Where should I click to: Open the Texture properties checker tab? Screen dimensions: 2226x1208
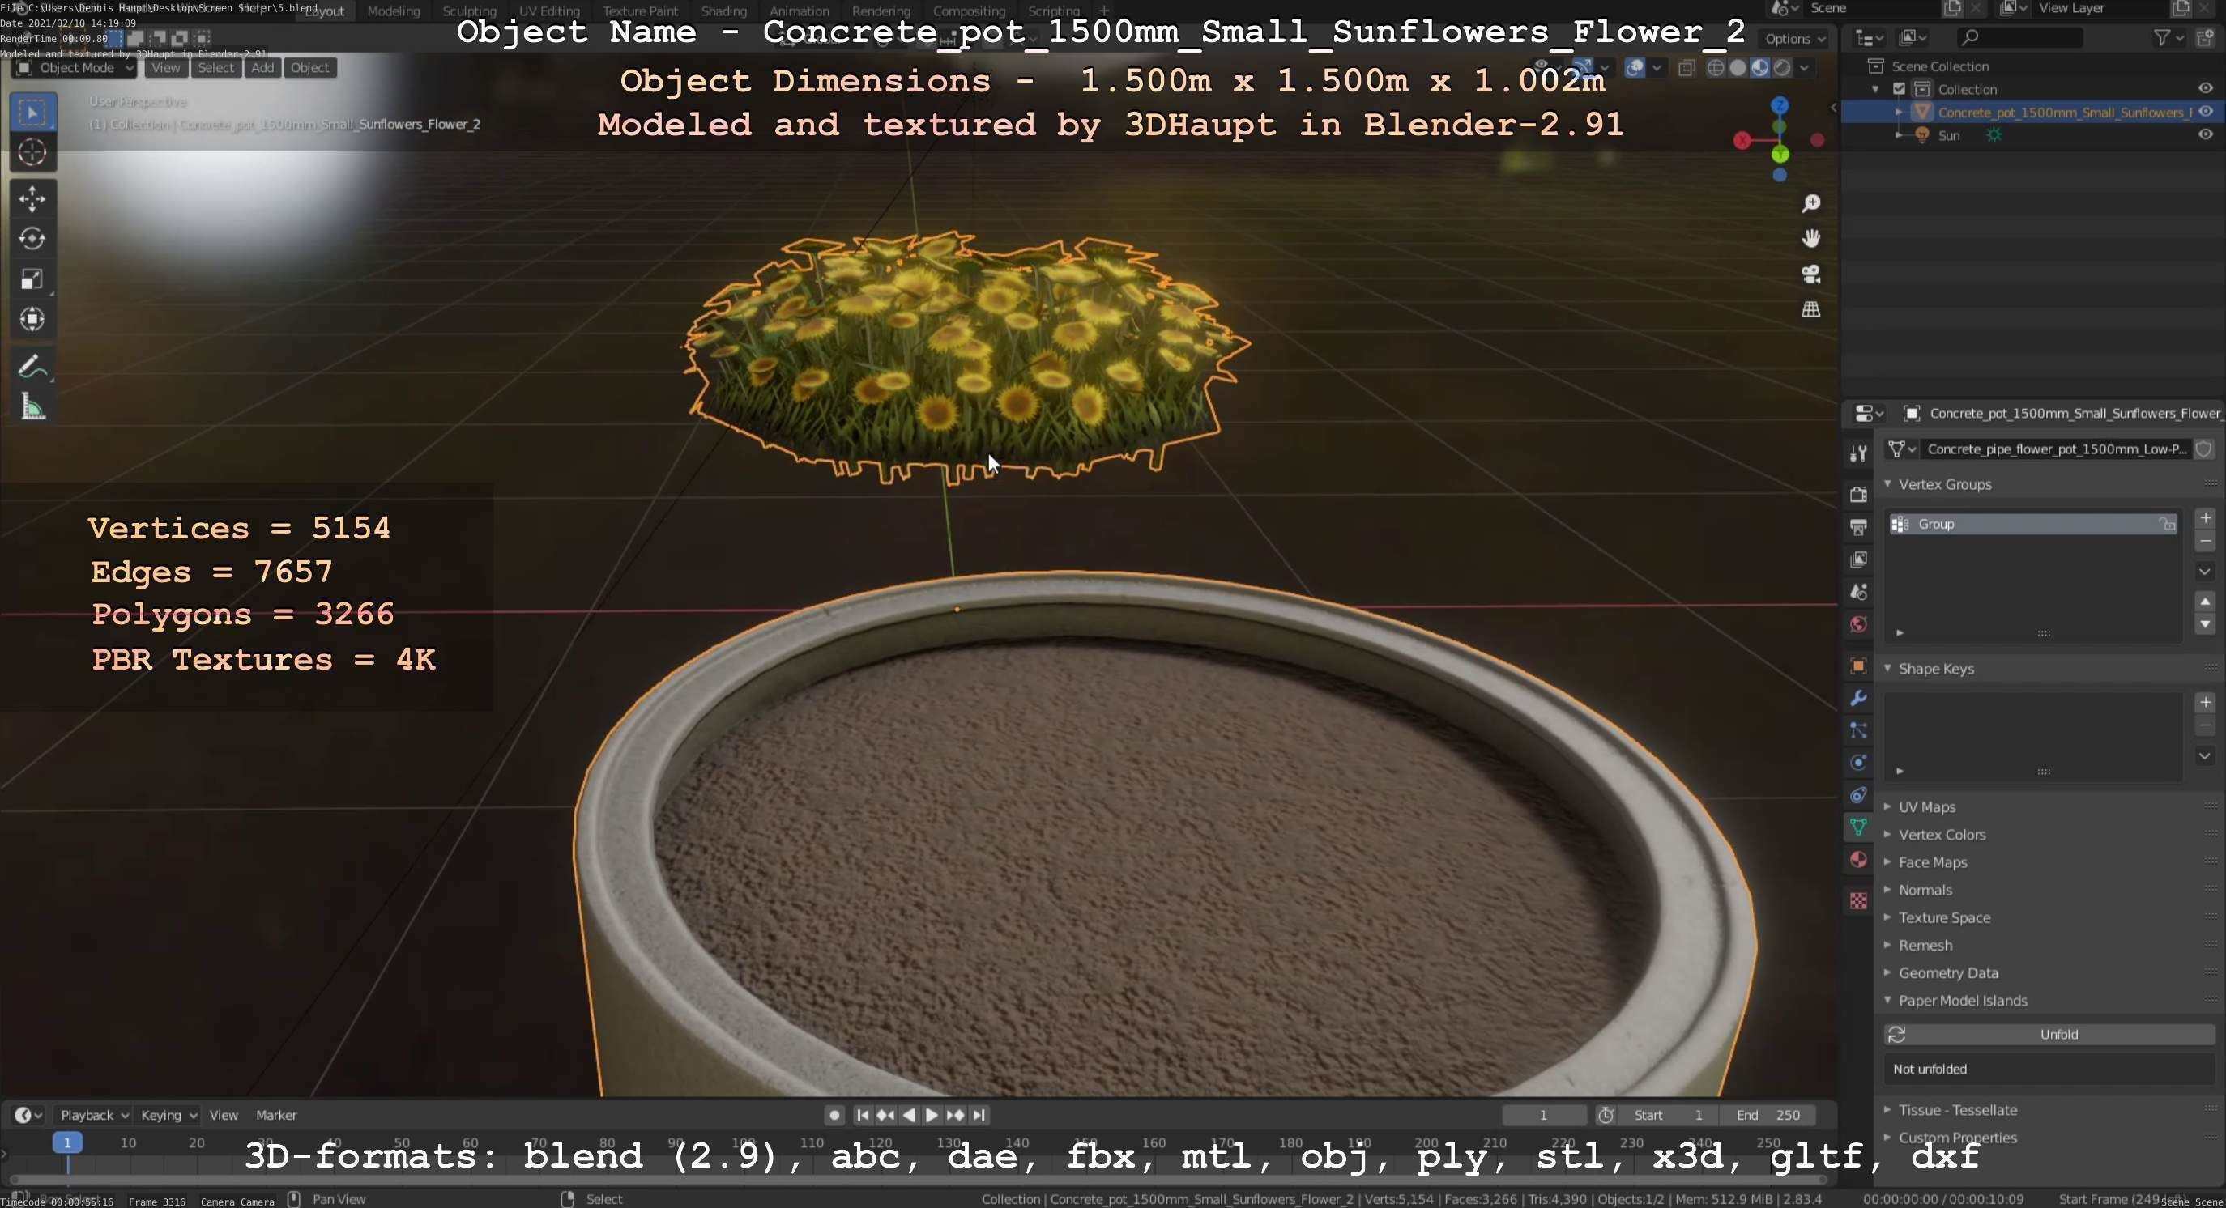tap(1858, 900)
